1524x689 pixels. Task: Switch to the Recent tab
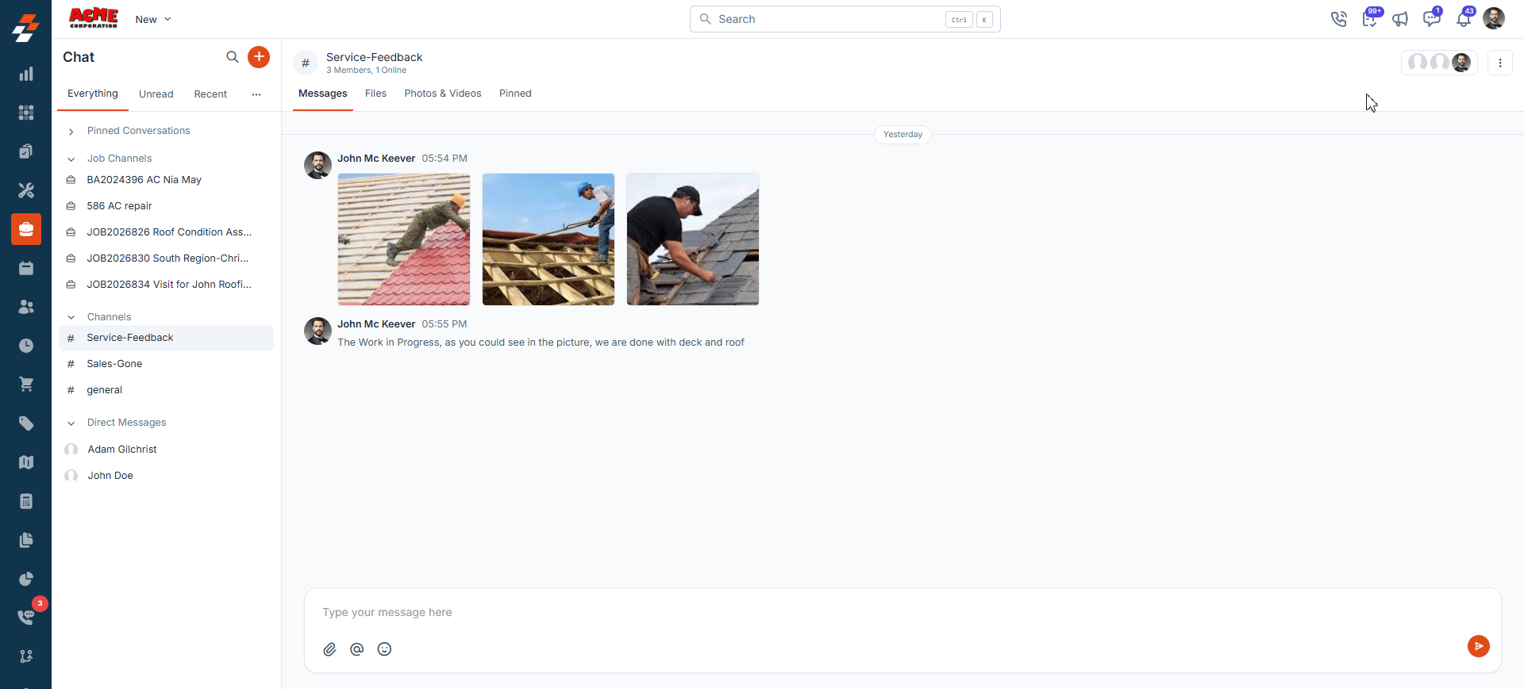[x=210, y=94]
